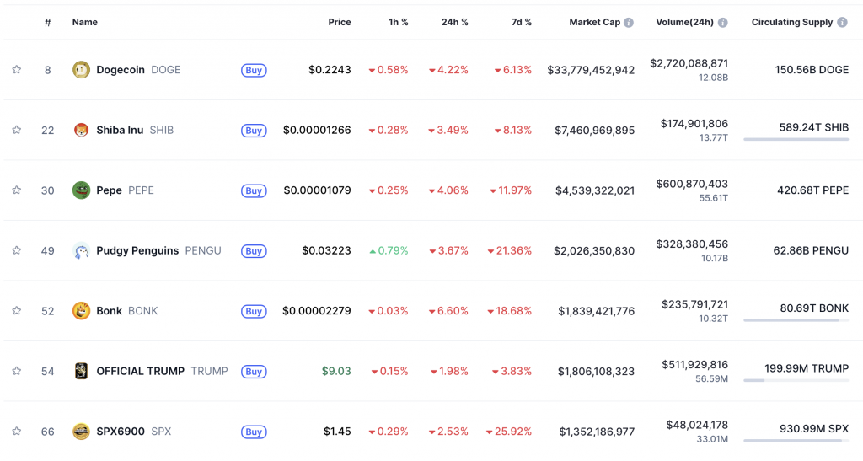
Task: Sort by 7d % column header
Action: click(x=522, y=23)
